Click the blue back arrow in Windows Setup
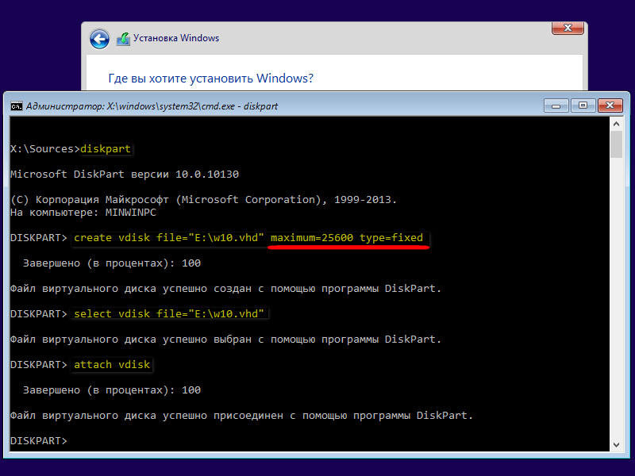 [x=99, y=39]
